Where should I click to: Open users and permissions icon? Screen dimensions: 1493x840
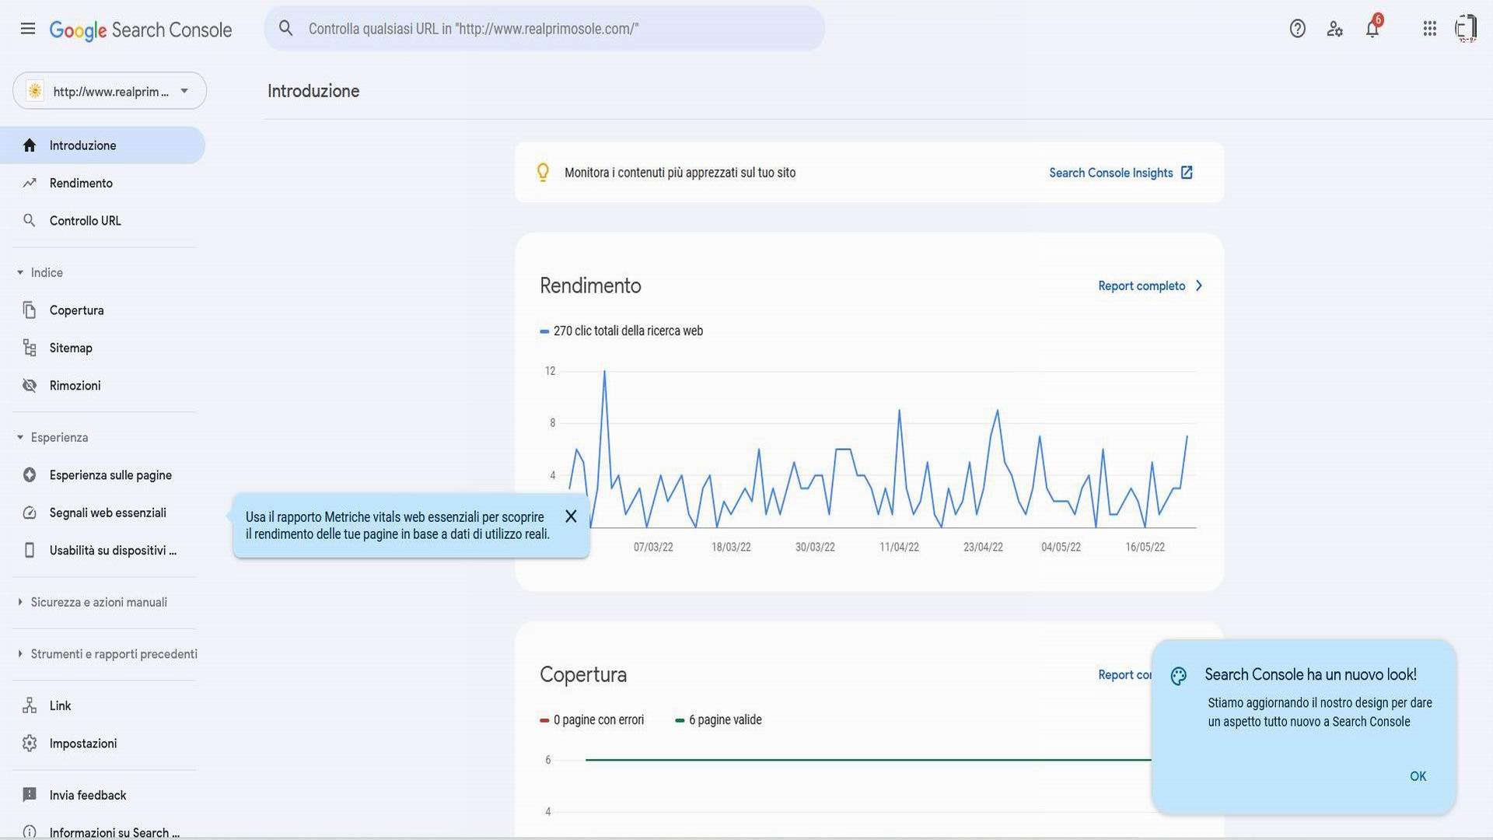pyautogui.click(x=1335, y=29)
